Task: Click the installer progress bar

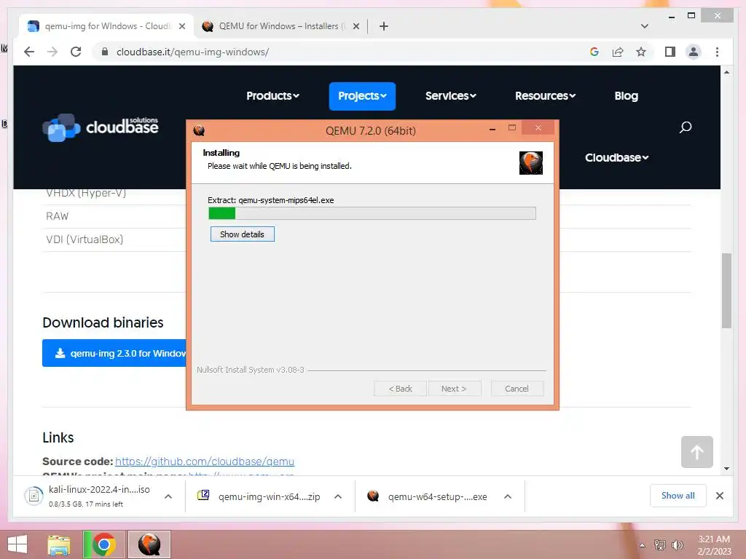Action: [x=372, y=213]
